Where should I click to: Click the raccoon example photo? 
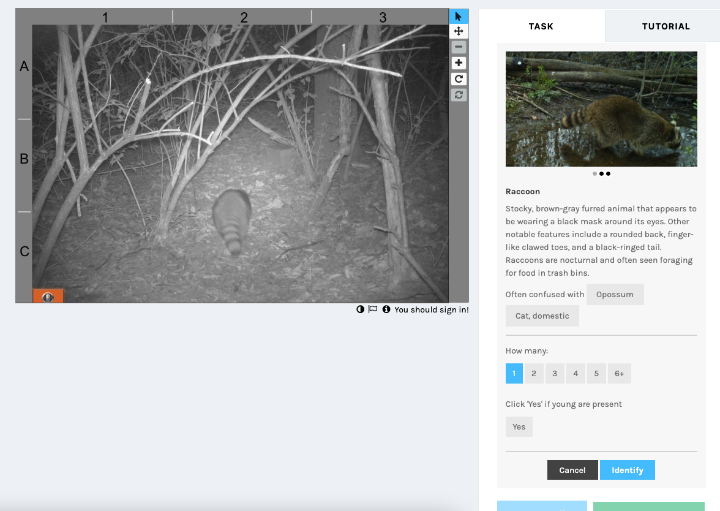601,109
